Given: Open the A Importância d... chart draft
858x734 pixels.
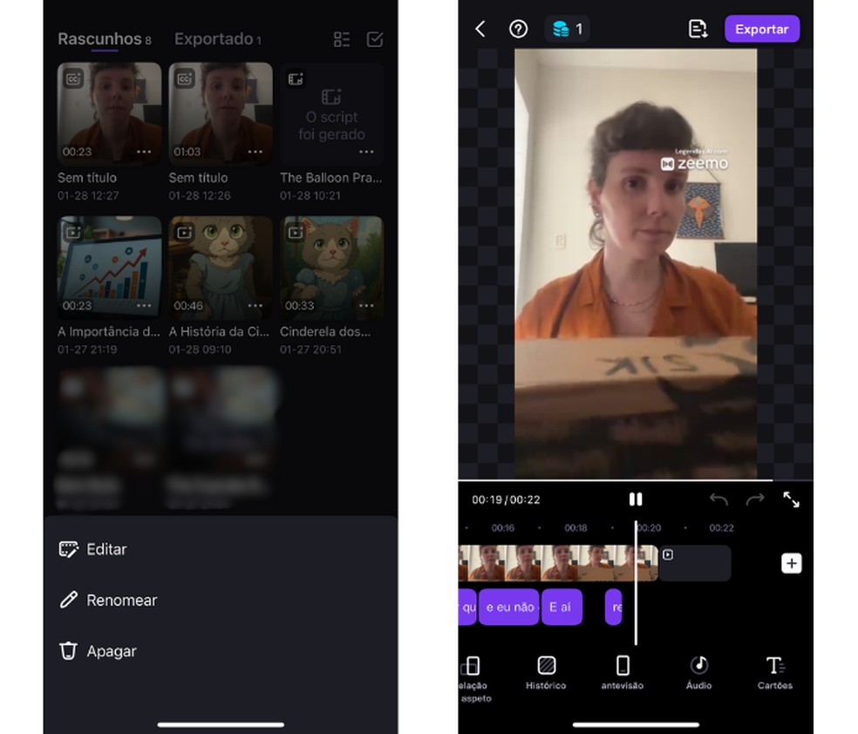Looking at the screenshot, I should click(x=110, y=268).
